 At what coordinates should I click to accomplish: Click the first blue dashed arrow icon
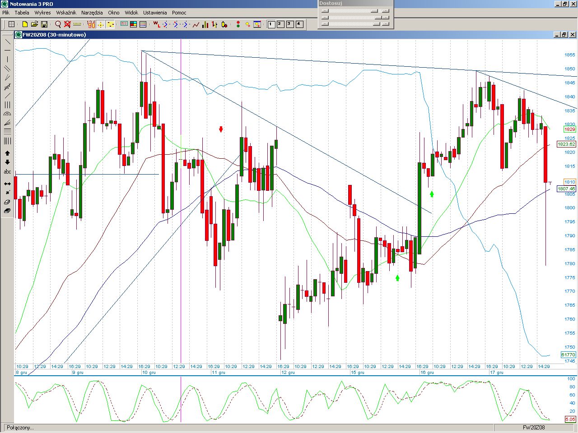point(166,24)
